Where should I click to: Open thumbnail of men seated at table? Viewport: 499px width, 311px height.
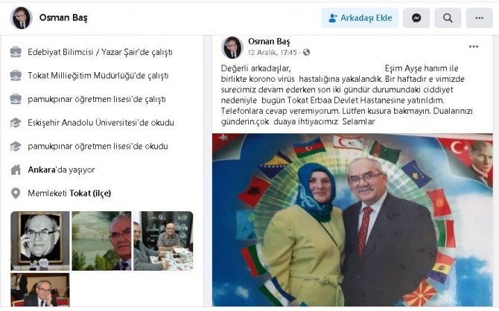coord(163,241)
